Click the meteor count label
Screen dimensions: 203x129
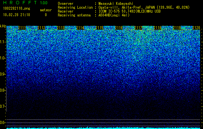point(46,10)
